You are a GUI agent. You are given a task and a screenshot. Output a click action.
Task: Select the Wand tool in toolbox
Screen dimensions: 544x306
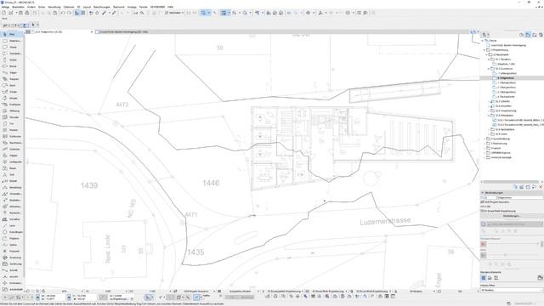(x=11, y=48)
